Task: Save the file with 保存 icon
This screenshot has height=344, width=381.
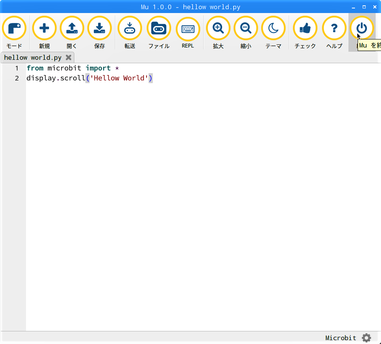Action: [x=100, y=29]
